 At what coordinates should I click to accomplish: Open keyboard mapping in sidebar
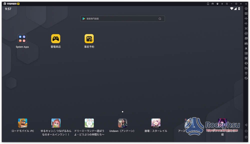pos(246,14)
